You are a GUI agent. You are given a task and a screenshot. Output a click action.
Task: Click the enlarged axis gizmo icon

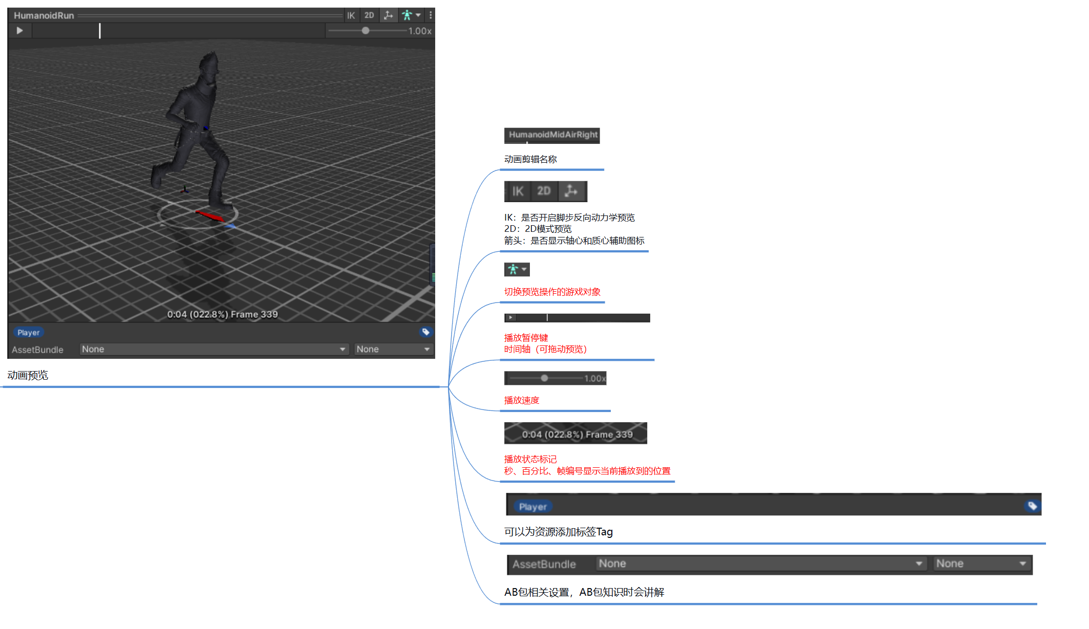click(571, 191)
